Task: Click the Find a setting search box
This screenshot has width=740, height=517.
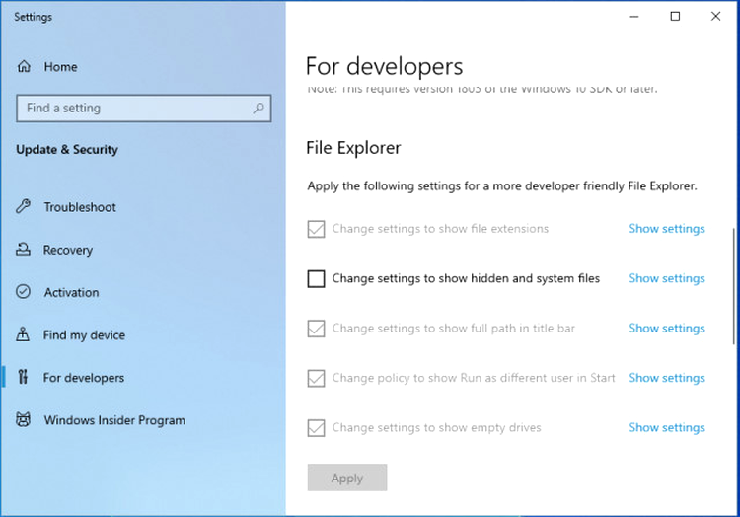Action: (x=143, y=108)
